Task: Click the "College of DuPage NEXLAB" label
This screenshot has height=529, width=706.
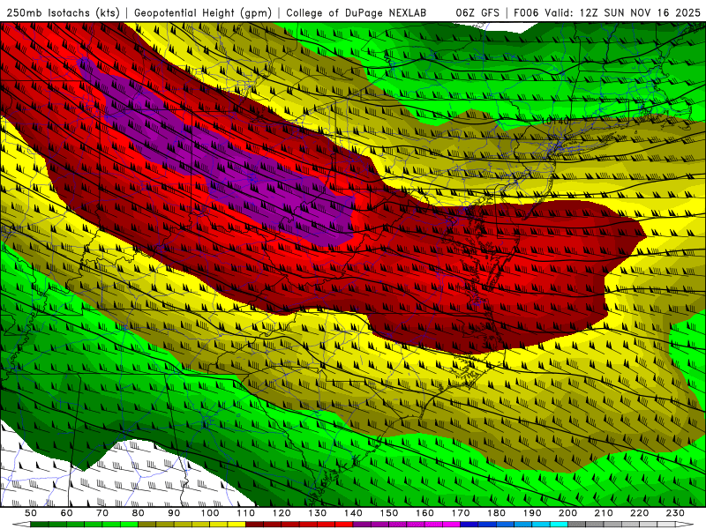Action: [x=357, y=13]
